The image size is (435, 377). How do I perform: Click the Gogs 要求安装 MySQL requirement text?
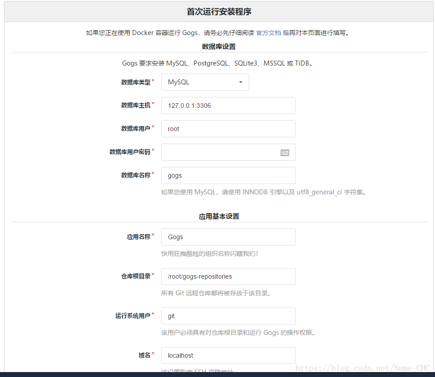(218, 63)
